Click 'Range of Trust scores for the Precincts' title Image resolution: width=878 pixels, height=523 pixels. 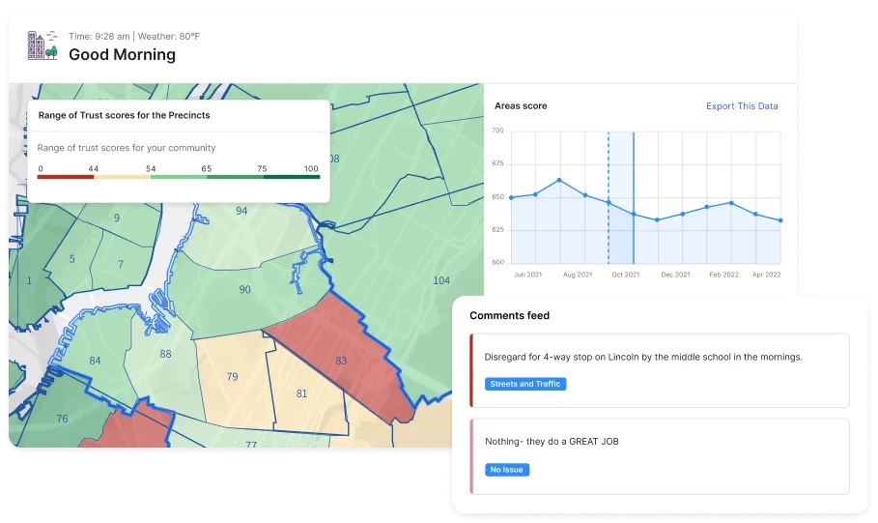124,115
